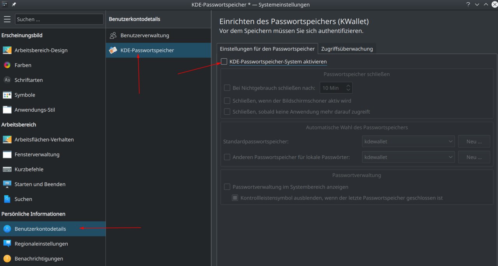The width and height of the screenshot is (498, 266).
Task: Open Benachrichtigungen settings
Action: tap(53, 259)
